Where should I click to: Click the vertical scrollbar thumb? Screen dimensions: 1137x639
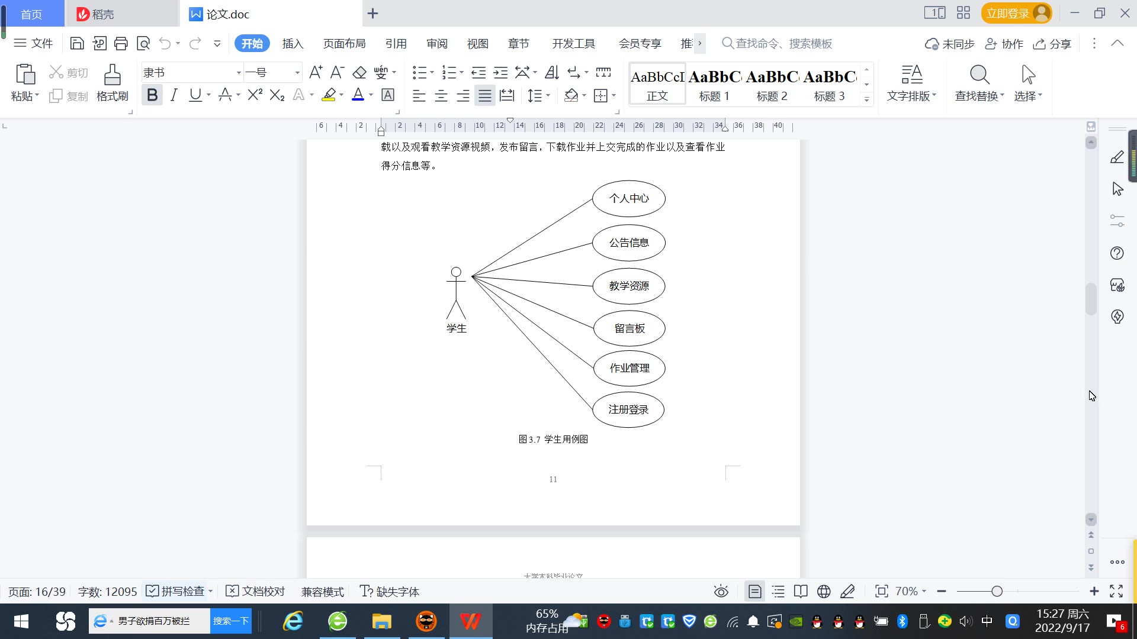tap(1091, 299)
